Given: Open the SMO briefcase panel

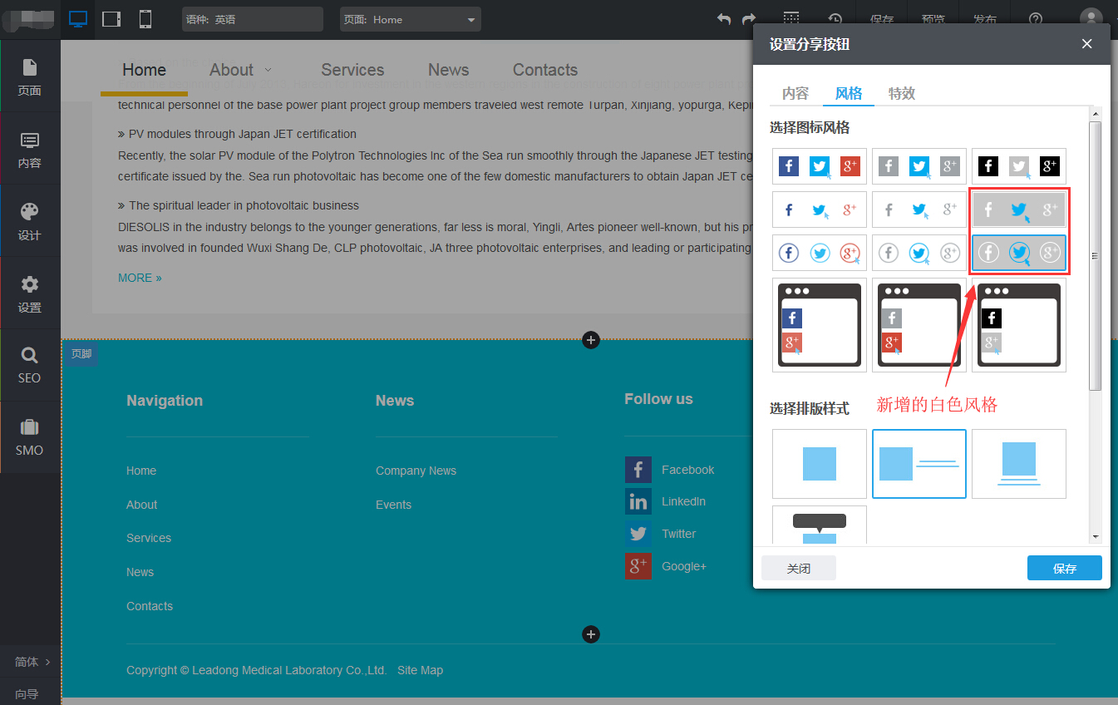Looking at the screenshot, I should pyautogui.click(x=29, y=437).
